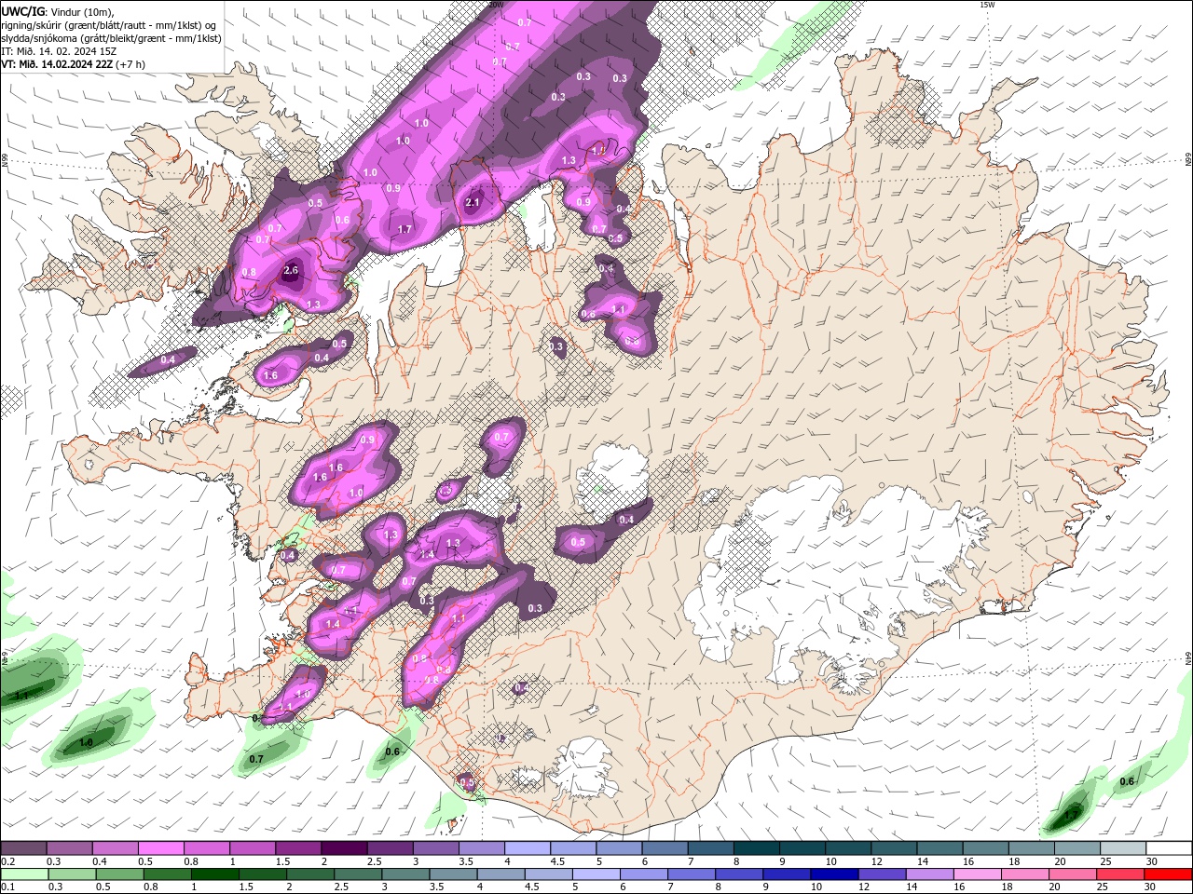Image resolution: width=1193 pixels, height=894 pixels.
Task: Click the '2.6' snowfall value on the map
Action: [x=290, y=271]
